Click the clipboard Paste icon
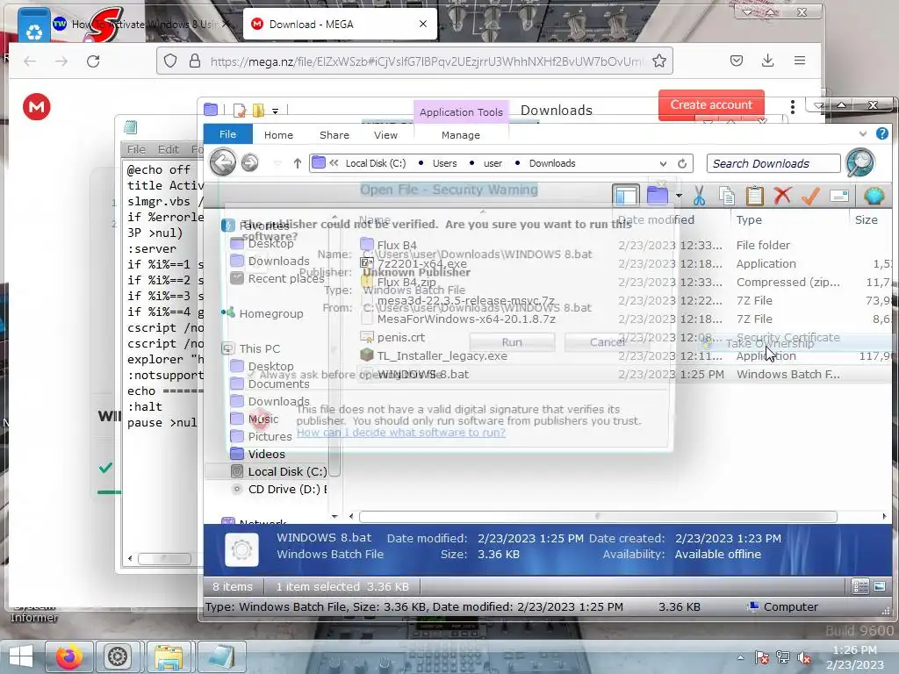This screenshot has height=674, width=899. pyautogui.click(x=754, y=196)
